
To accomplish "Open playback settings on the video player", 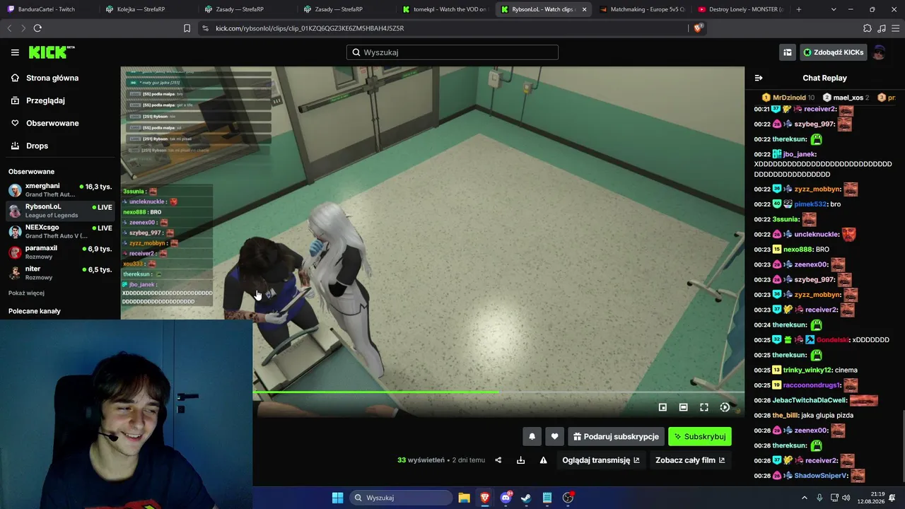I will pyautogui.click(x=725, y=407).
